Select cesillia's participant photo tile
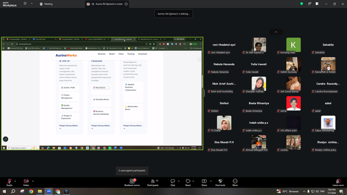Image resolution: width=347 pixels, height=195 pixels. (x=293, y=142)
